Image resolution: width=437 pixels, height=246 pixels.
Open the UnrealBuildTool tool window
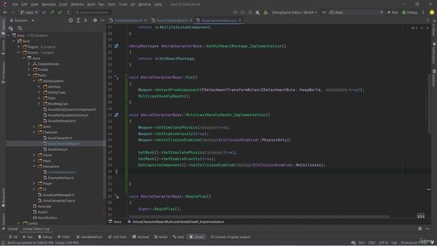click(x=89, y=237)
